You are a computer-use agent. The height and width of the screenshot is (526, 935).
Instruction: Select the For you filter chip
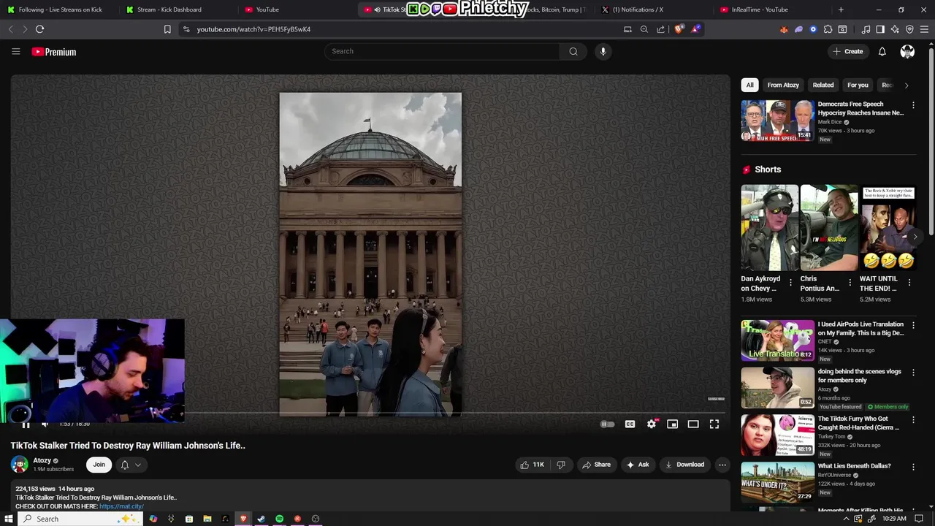pyautogui.click(x=858, y=85)
